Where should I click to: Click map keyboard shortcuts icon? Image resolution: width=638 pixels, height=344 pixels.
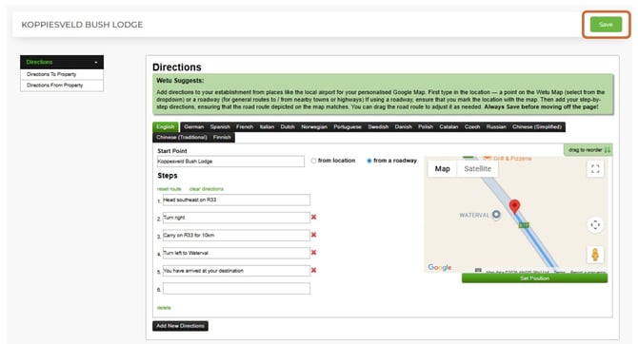(x=478, y=270)
